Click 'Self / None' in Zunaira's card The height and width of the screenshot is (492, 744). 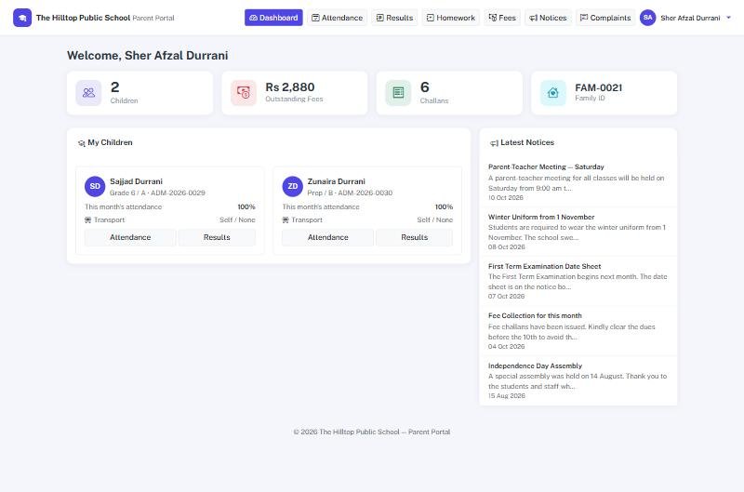(x=434, y=219)
